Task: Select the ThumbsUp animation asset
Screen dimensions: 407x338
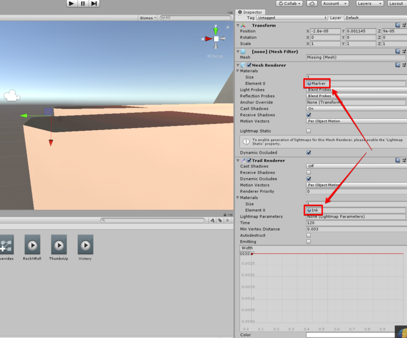Action: coord(59,244)
